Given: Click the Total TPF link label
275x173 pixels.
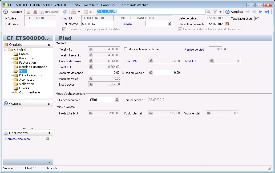Looking at the screenshot, I should (x=191, y=61).
